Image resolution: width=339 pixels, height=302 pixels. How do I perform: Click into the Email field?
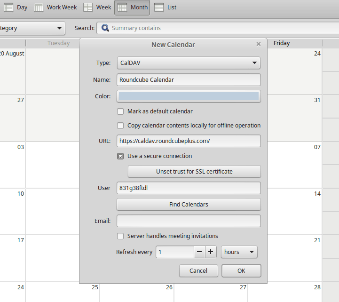[189, 221]
